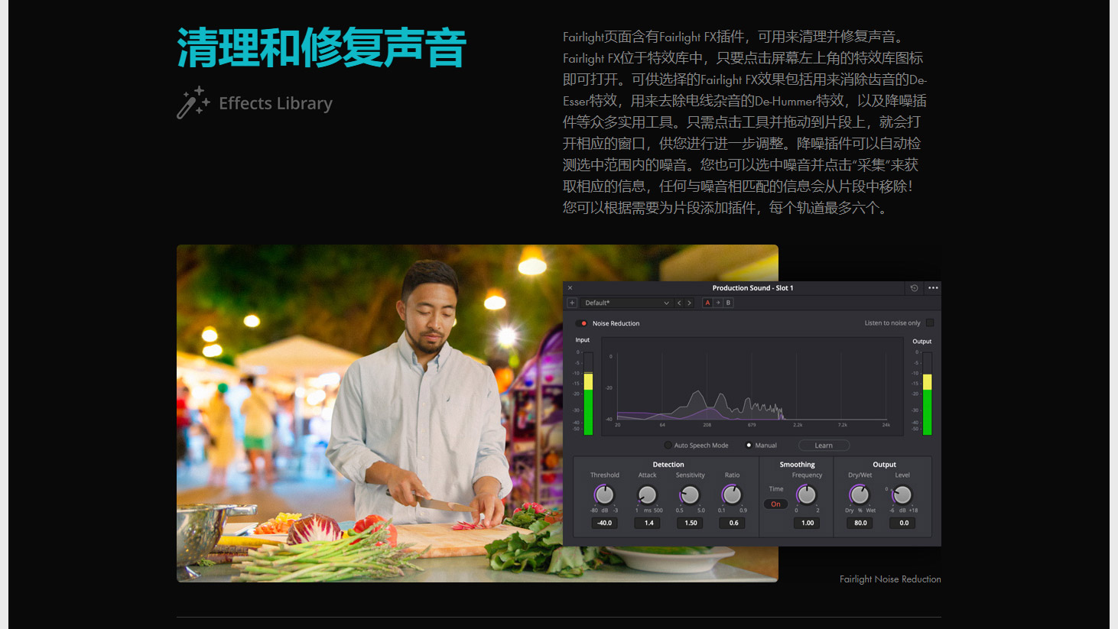Click the Threshold knob

point(604,495)
